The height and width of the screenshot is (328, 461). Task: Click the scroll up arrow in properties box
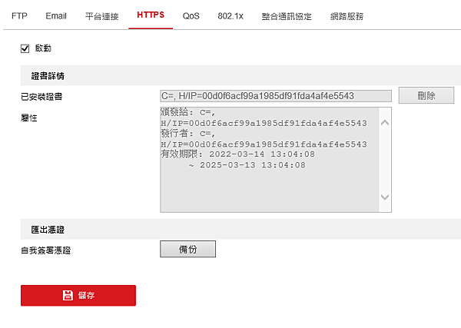pos(385,123)
